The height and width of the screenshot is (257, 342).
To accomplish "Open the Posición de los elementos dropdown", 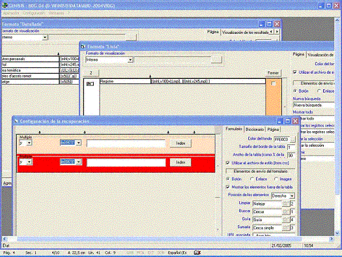I will pyautogui.click(x=292, y=196).
